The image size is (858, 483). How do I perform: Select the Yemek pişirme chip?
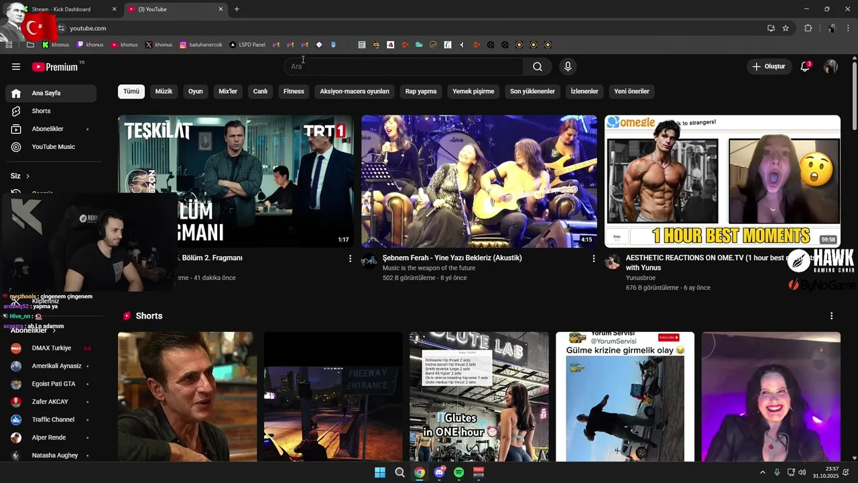(473, 91)
